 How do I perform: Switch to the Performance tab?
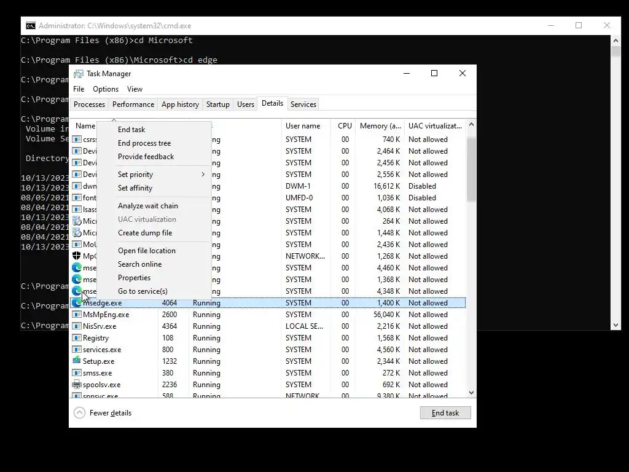(133, 104)
